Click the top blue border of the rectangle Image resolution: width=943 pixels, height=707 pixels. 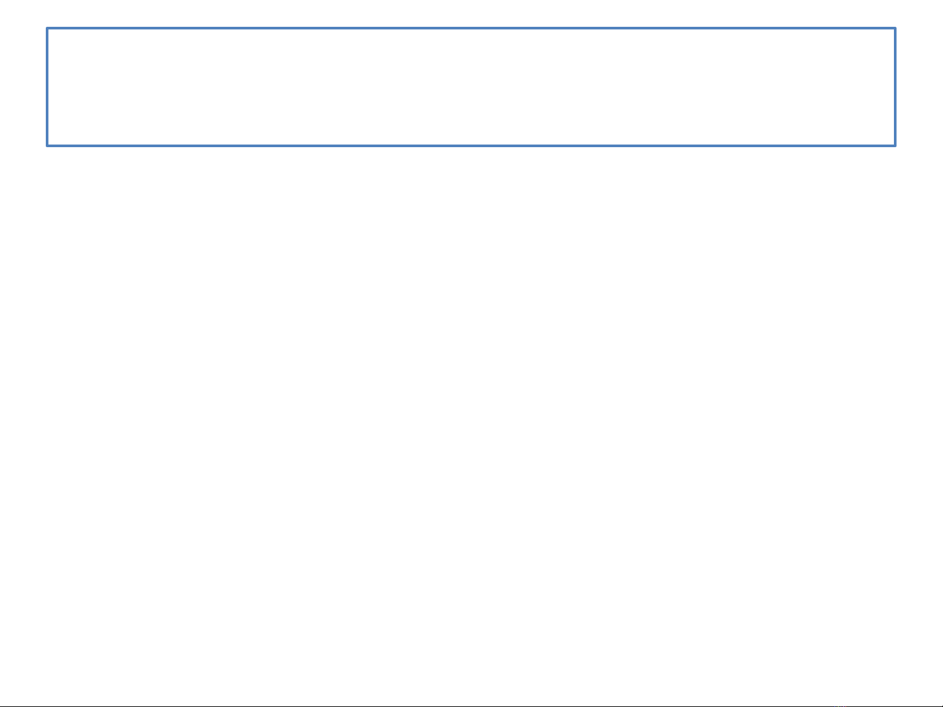point(471,28)
